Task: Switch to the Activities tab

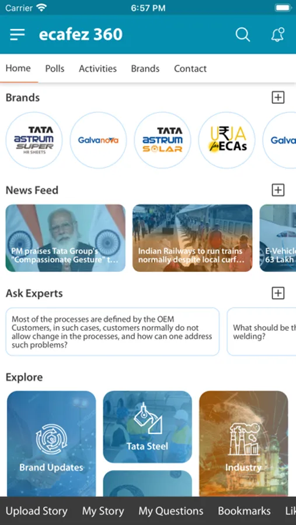Action: pyautogui.click(x=98, y=69)
